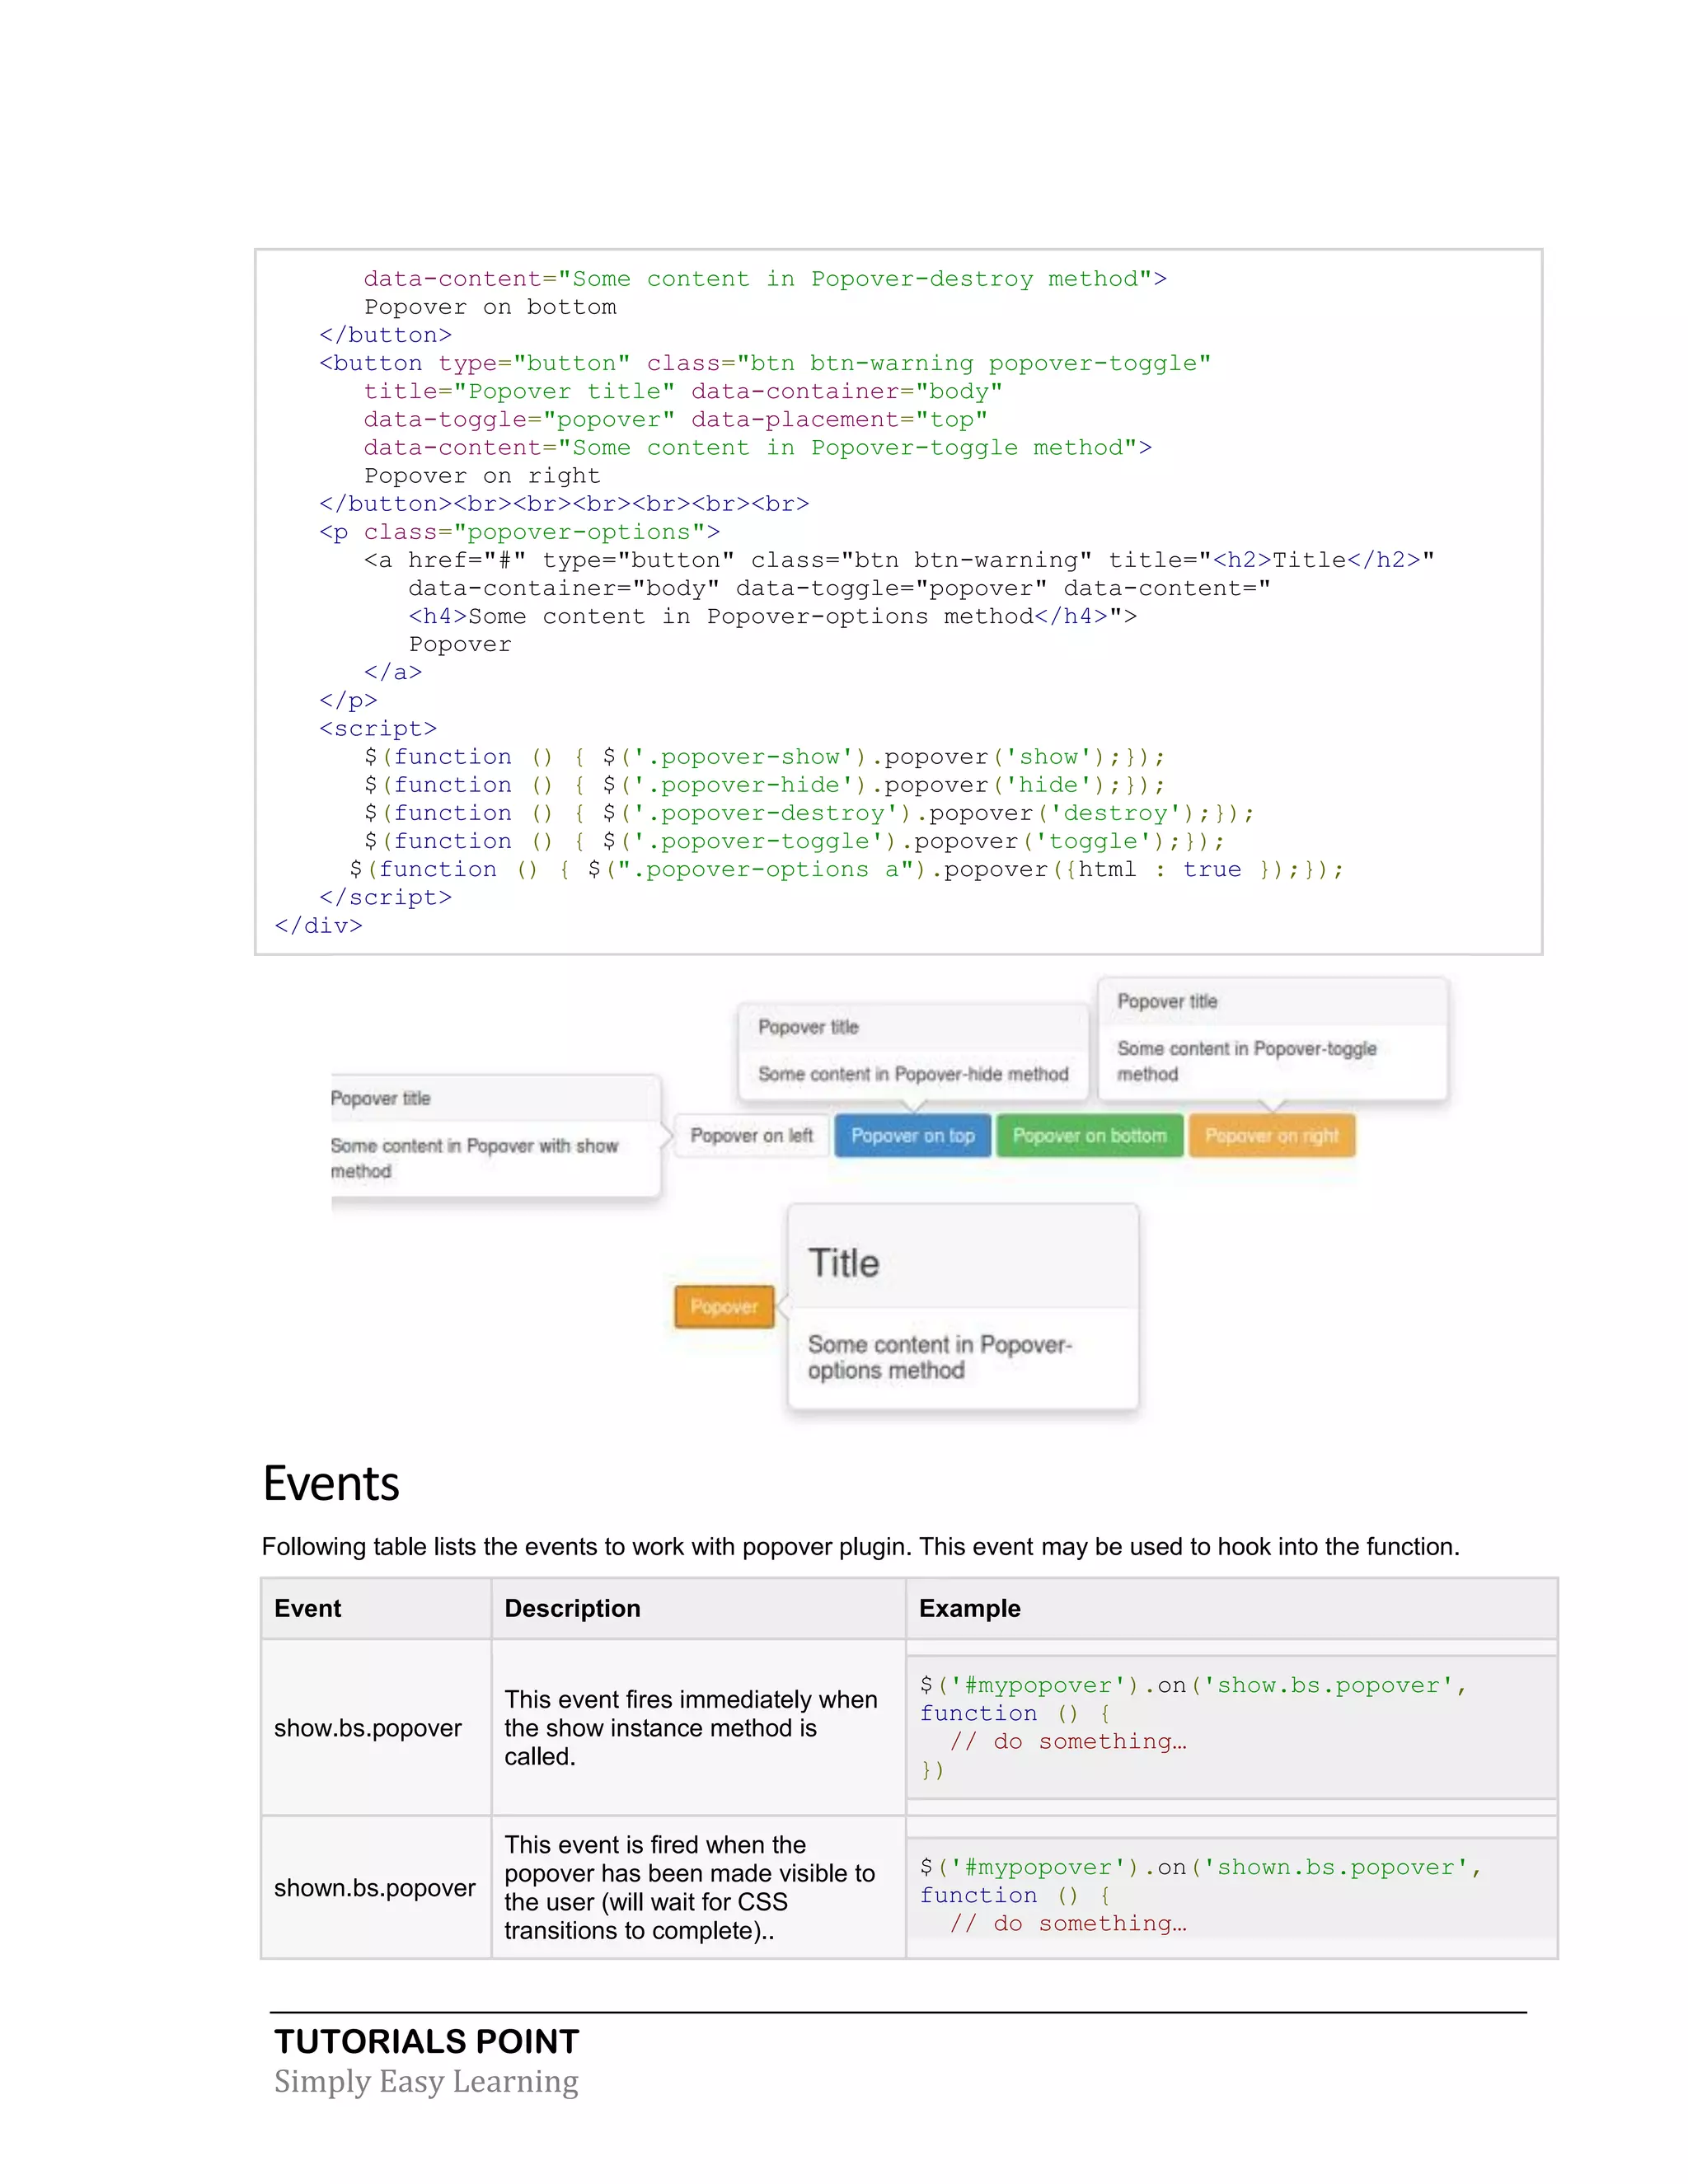Click code text 'Popover on right' inside code block
The width and height of the screenshot is (1688, 2184).
pos(482,476)
